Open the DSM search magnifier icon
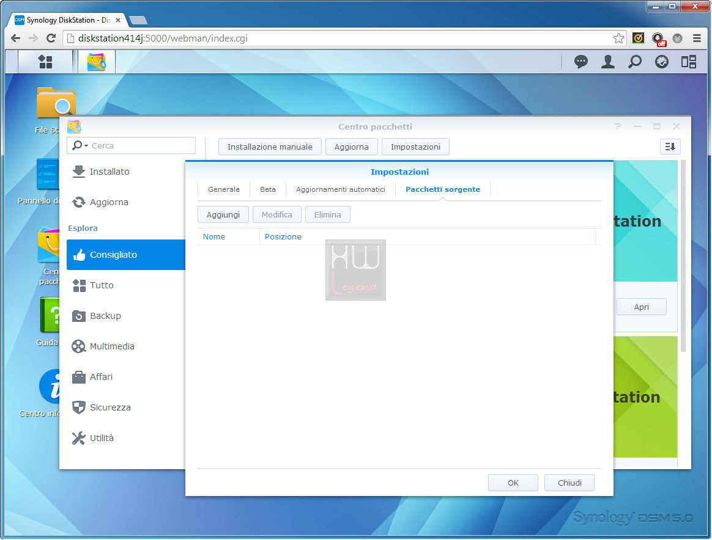Viewport: 712px width, 540px height. click(x=635, y=62)
